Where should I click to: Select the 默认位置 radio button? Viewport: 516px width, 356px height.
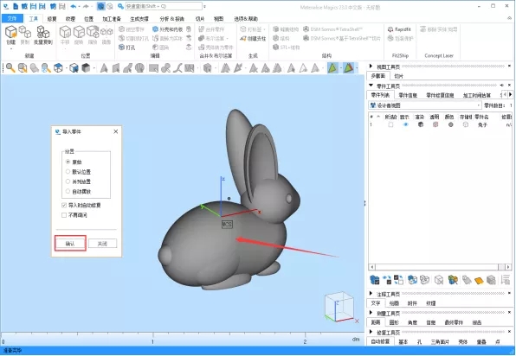click(x=68, y=171)
